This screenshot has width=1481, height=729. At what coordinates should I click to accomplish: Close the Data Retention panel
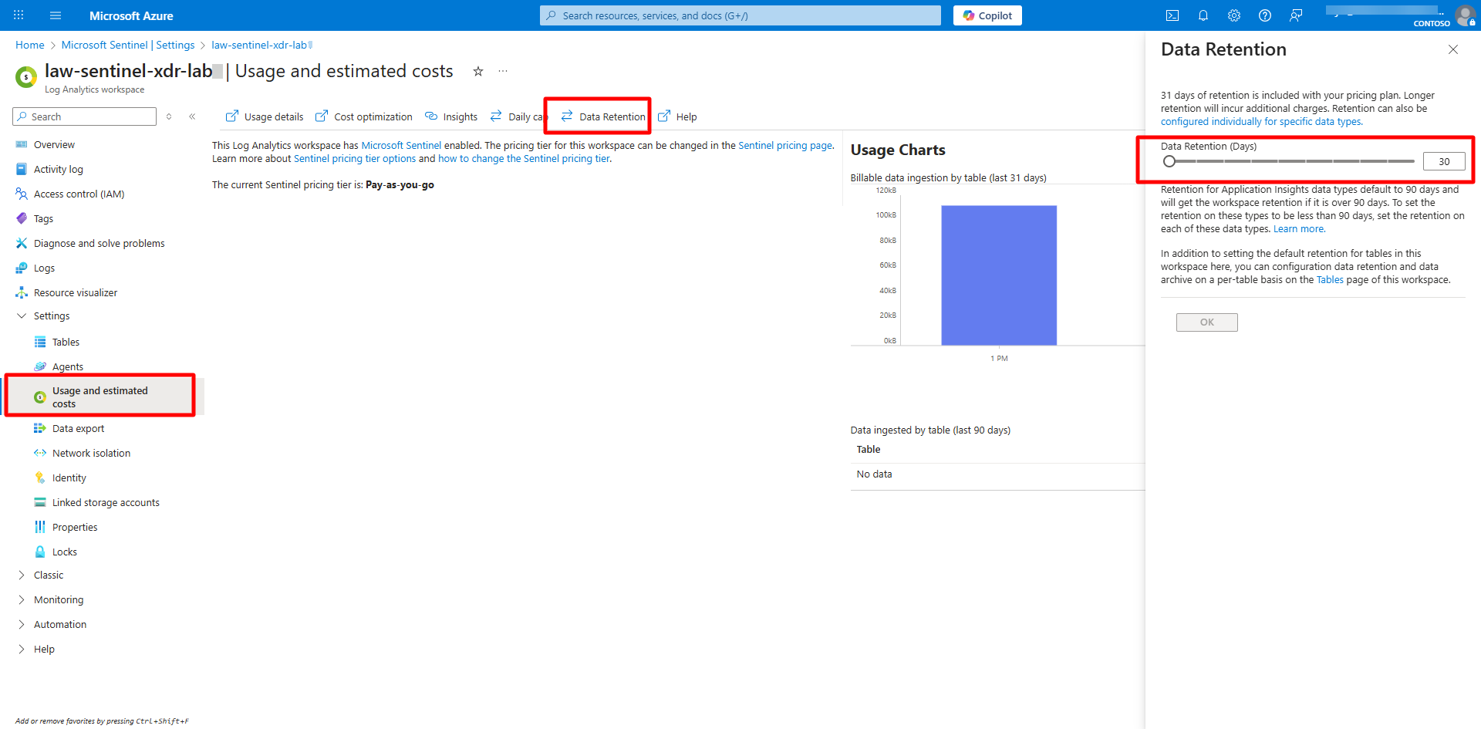point(1453,49)
